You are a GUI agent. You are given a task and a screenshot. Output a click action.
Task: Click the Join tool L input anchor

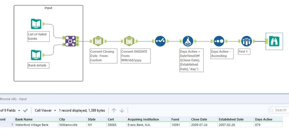pos(64,38)
